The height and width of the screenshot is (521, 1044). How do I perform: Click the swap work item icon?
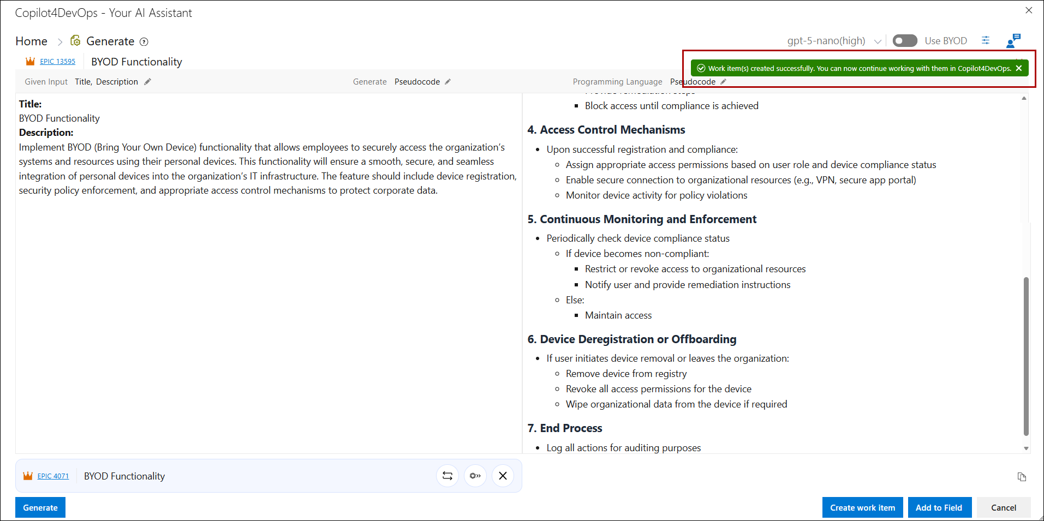coord(448,476)
